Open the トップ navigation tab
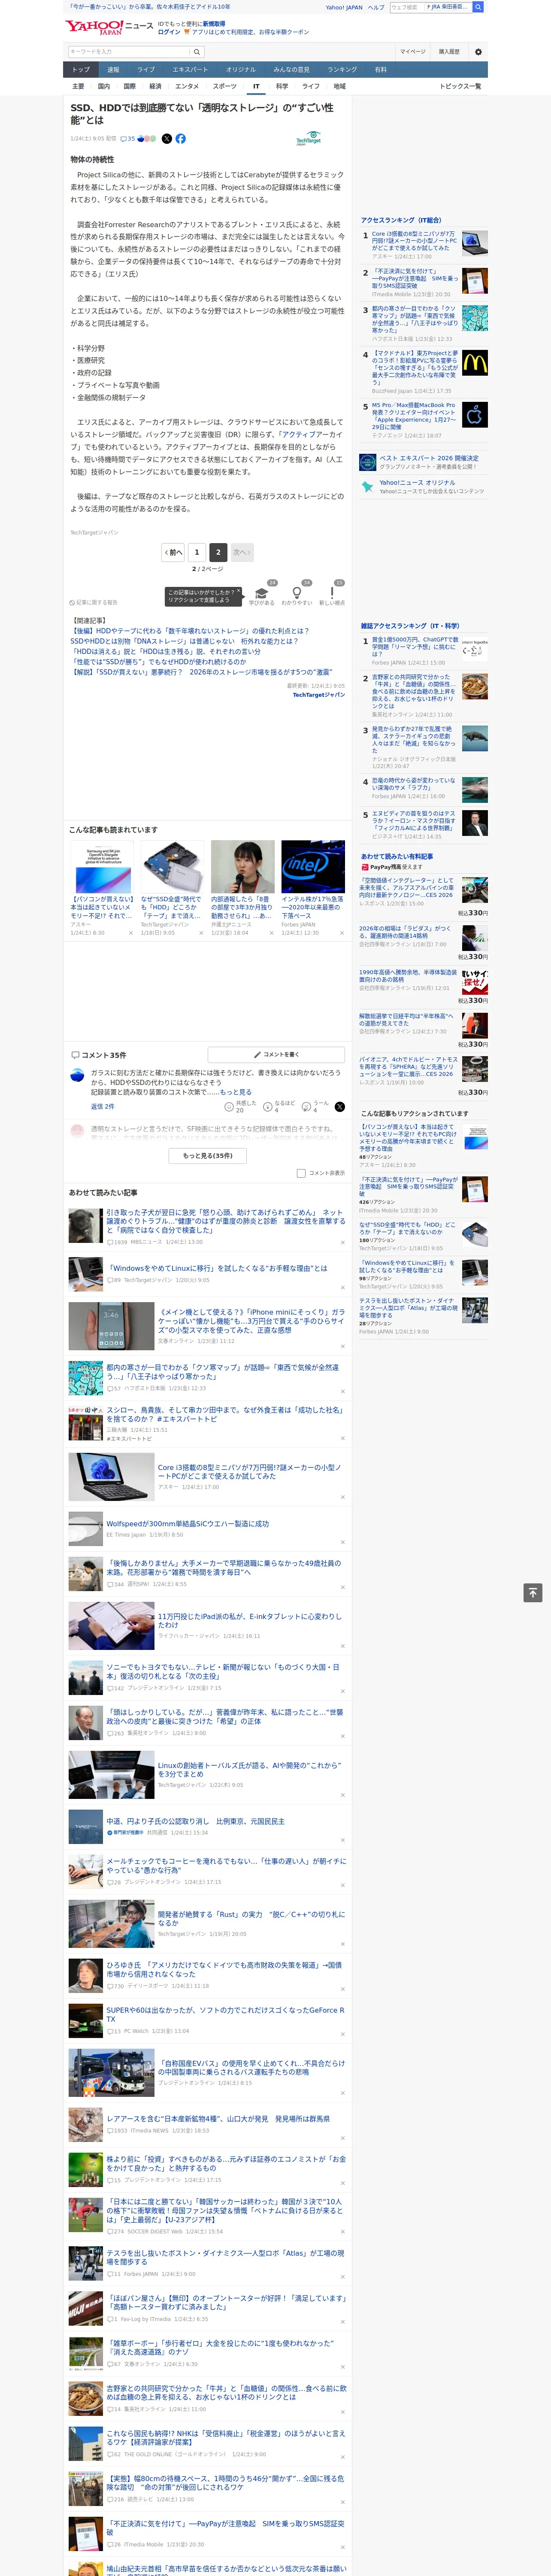Image resolution: width=551 pixels, height=2576 pixels. [81, 70]
